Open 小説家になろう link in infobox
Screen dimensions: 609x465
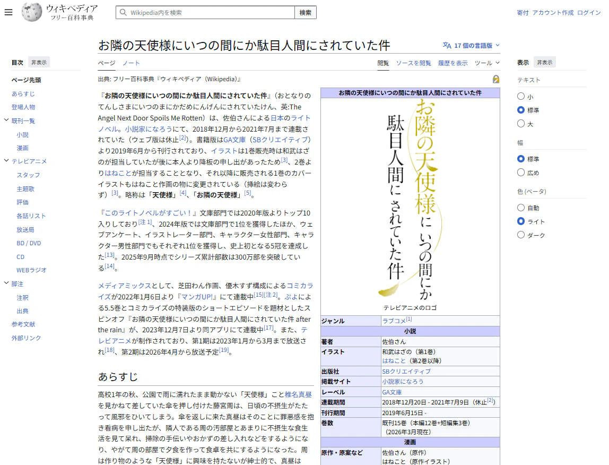(x=403, y=382)
